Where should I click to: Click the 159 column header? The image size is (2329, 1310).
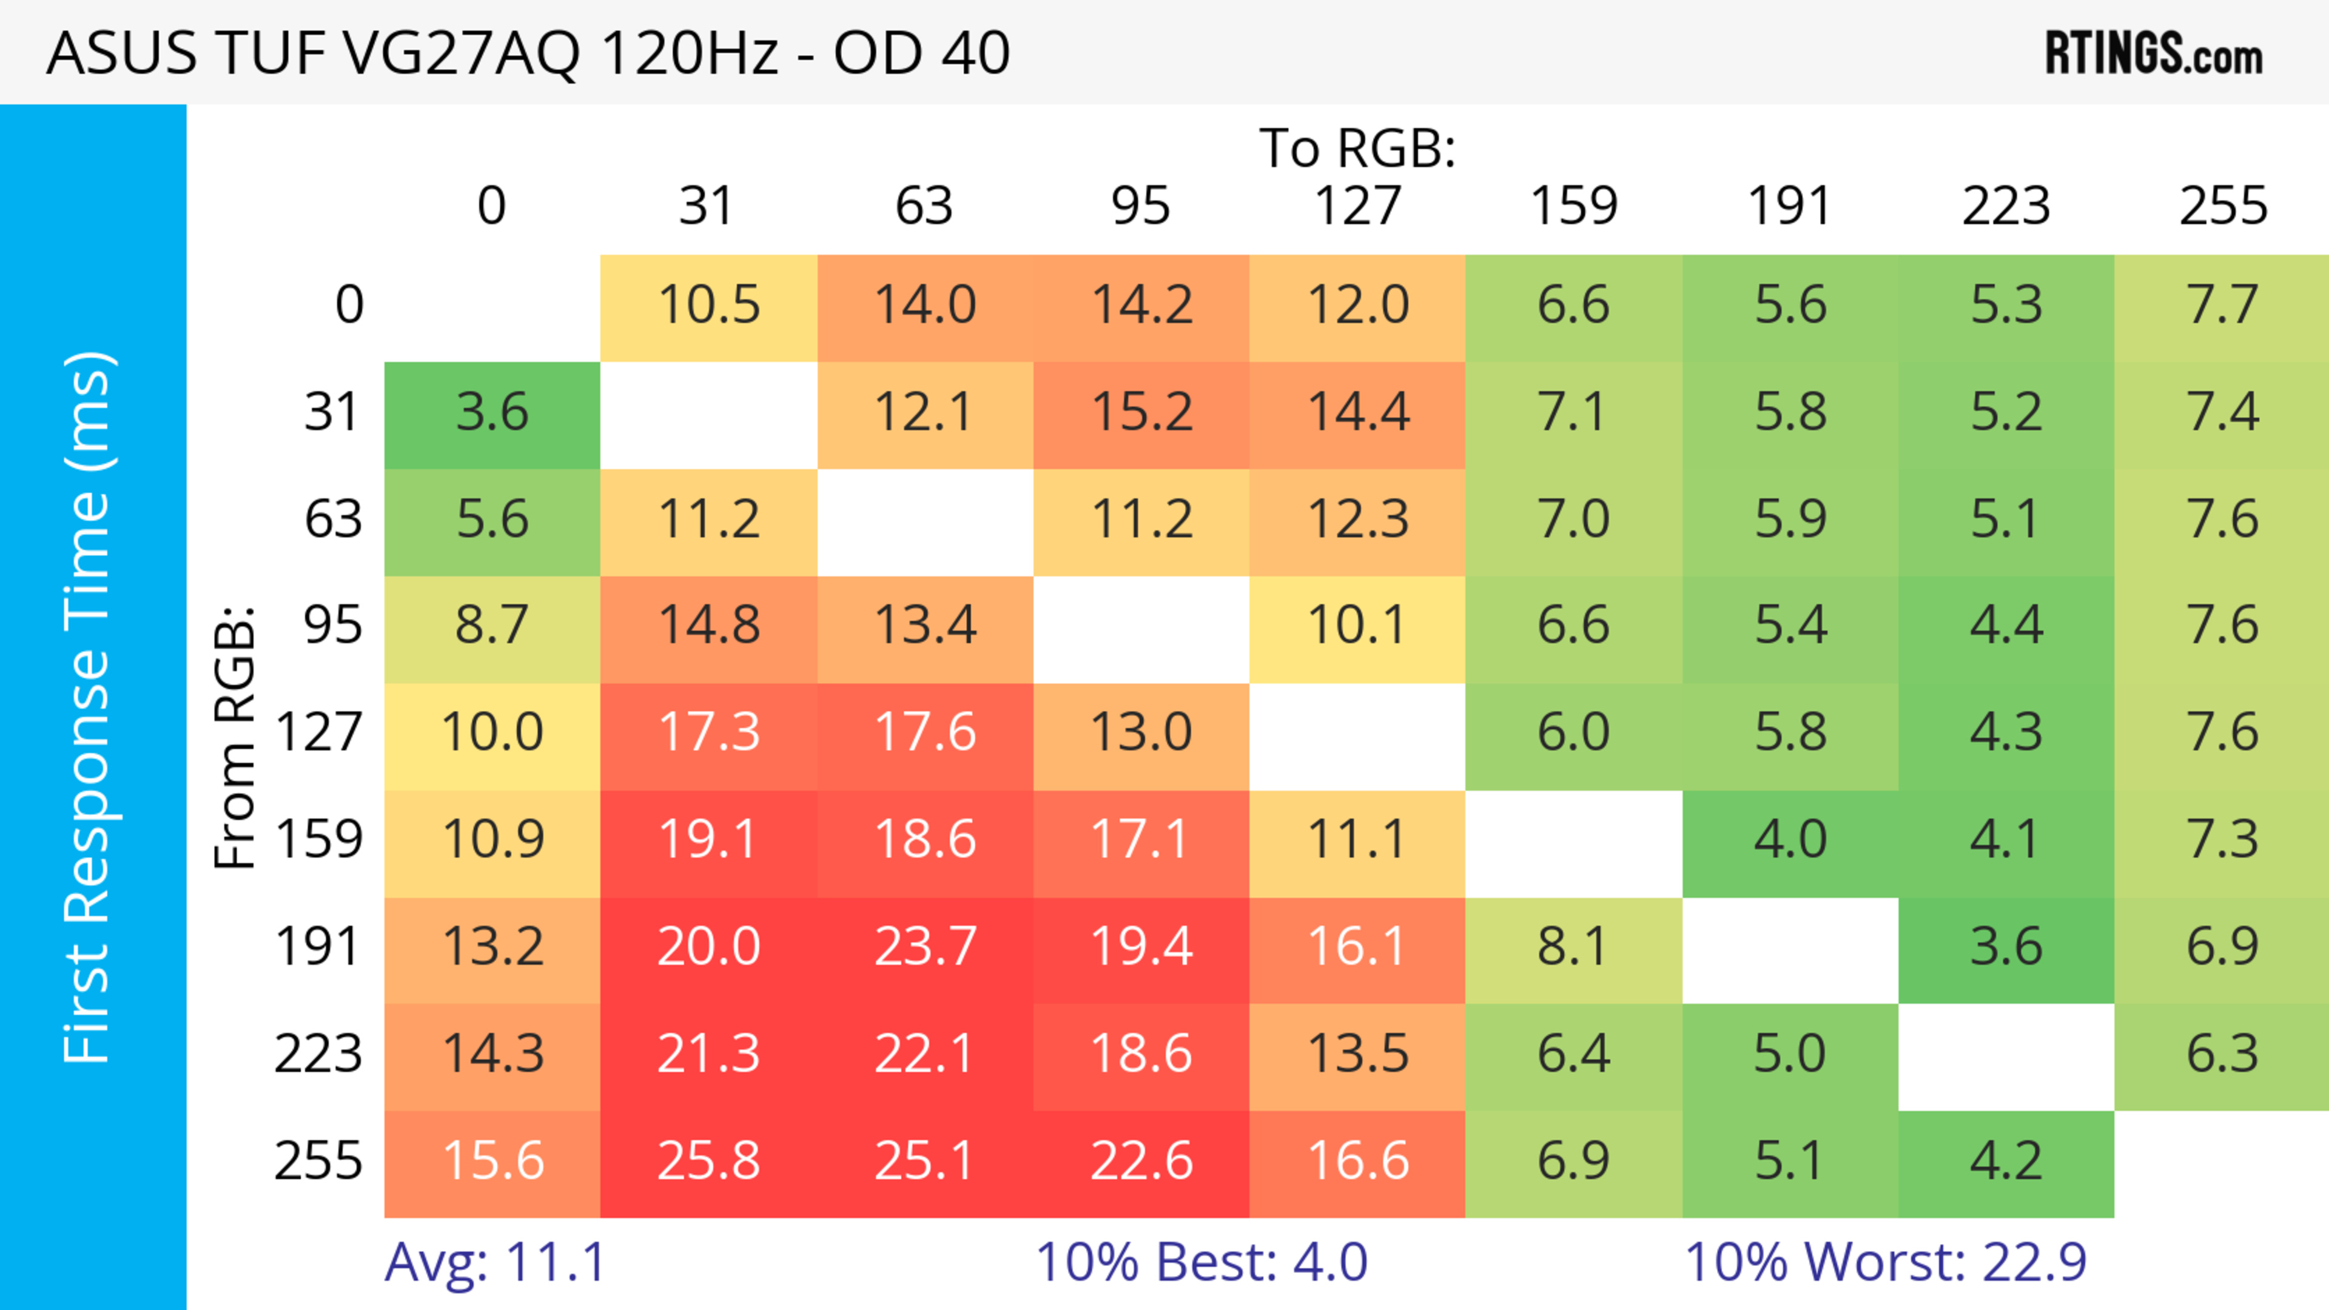[1573, 207]
